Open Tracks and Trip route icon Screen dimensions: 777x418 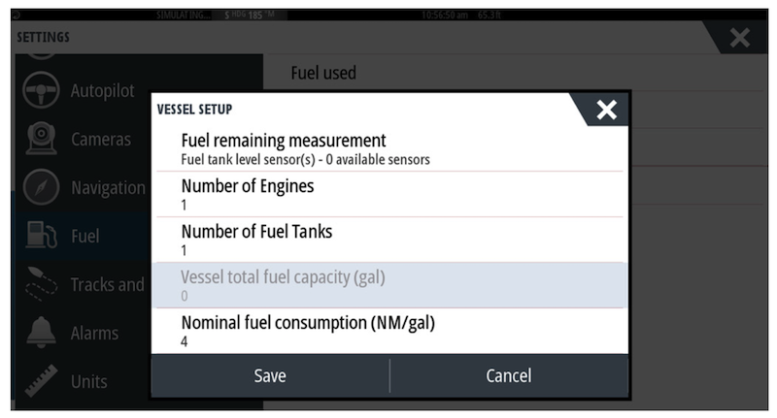[41, 283]
